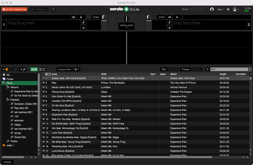Switch to the simple list library view
This screenshot has width=253, height=165.
[34, 69]
